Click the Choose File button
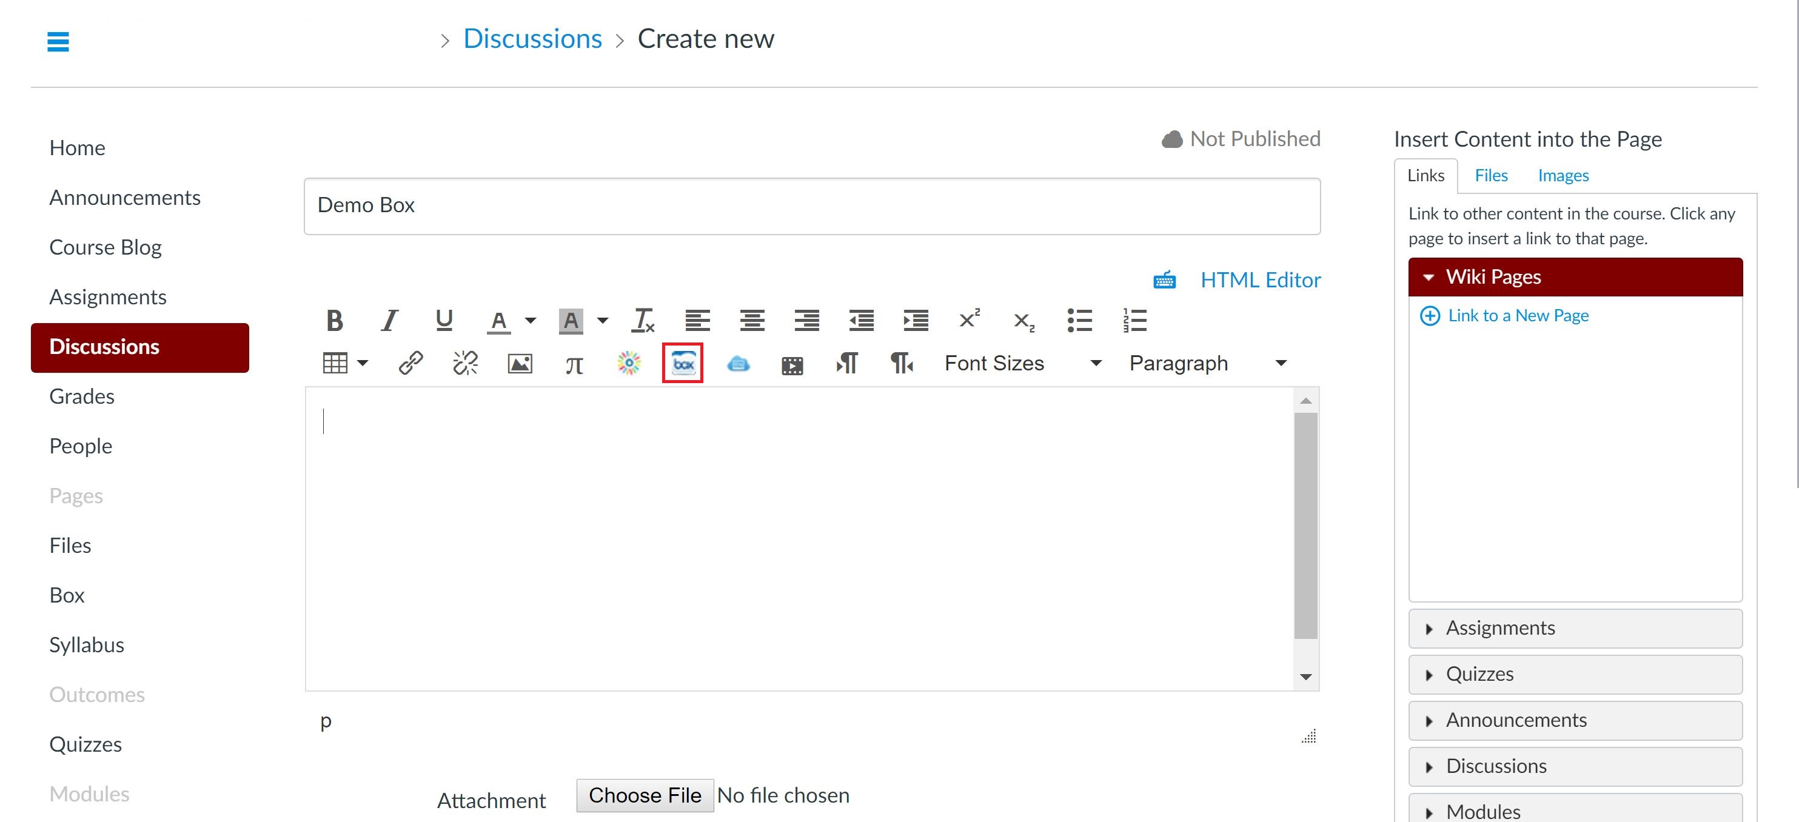This screenshot has width=1799, height=822. click(x=644, y=795)
